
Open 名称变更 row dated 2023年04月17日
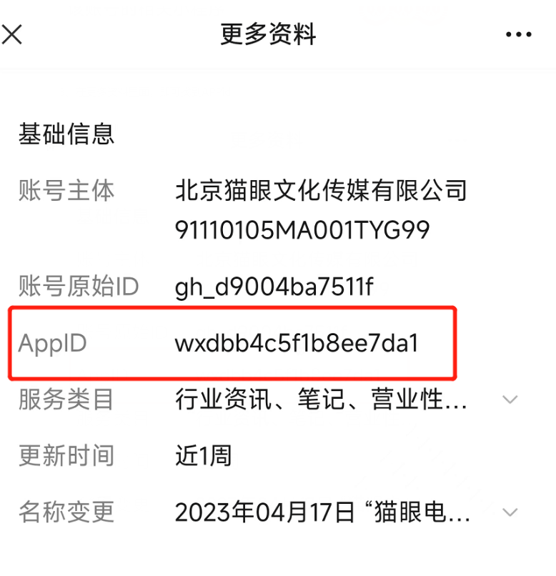pyautogui.click(x=278, y=512)
